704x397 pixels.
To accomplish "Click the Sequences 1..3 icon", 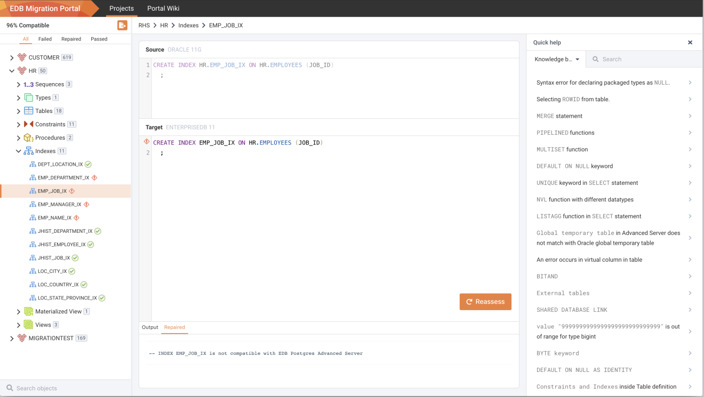I will coord(28,84).
